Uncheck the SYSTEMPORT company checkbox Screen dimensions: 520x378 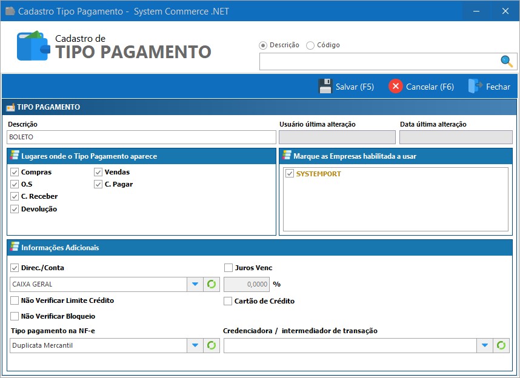coord(289,174)
